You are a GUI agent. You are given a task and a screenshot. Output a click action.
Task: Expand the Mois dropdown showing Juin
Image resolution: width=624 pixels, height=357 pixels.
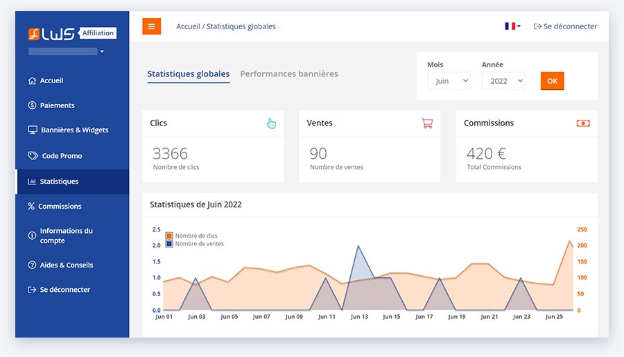tap(449, 81)
